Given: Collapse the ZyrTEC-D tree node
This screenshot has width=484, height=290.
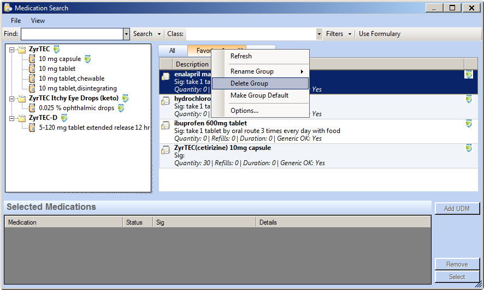Looking at the screenshot, I should (x=11, y=118).
